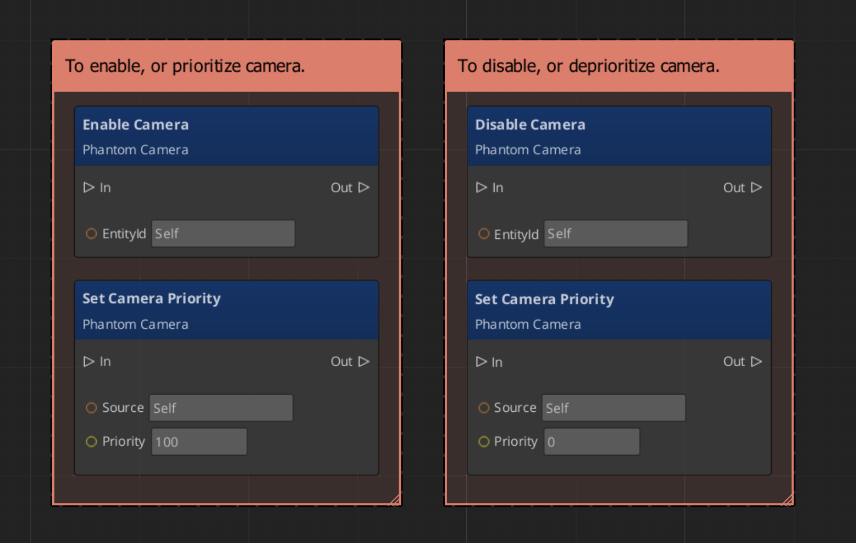Click the In execution pin on Enable Camera
This screenshot has height=543, width=856.
click(x=89, y=188)
